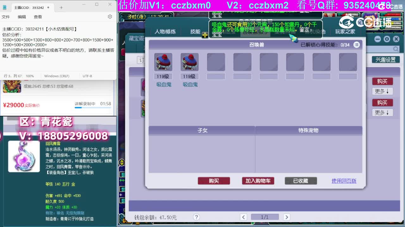Image resolution: width=405 pixels, height=227 pixels.
Task: Click the 子女 section header
Action: tap(202, 130)
